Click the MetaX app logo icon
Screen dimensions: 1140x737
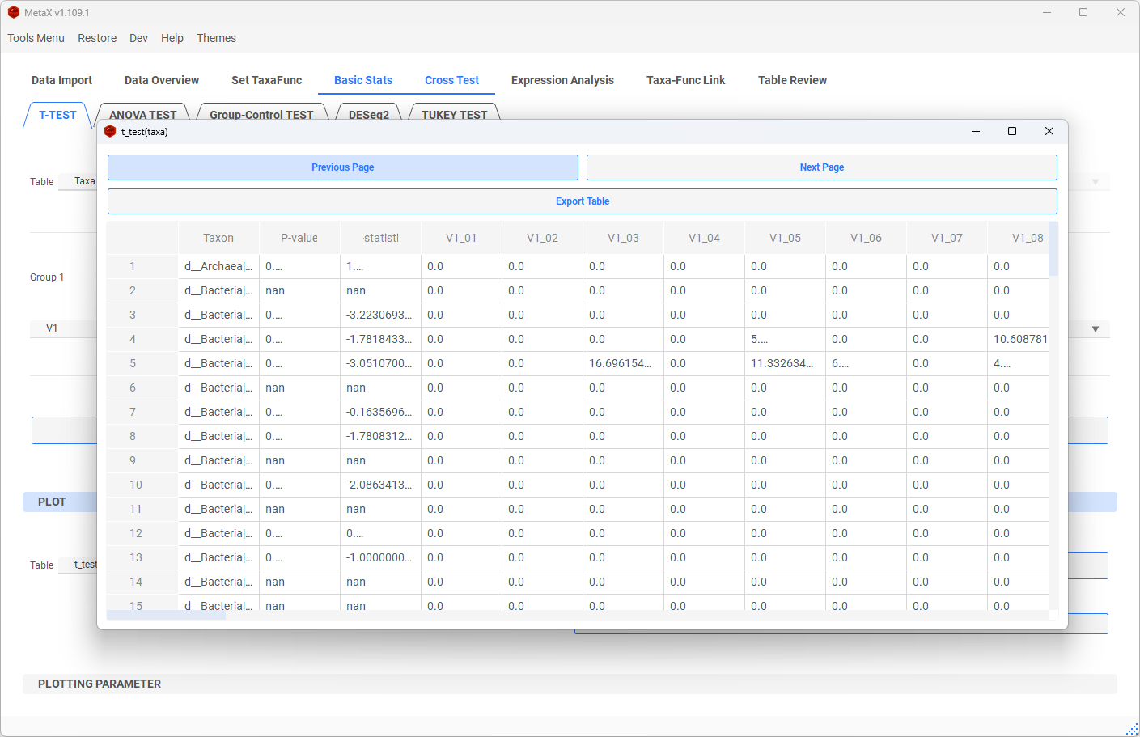(14, 12)
